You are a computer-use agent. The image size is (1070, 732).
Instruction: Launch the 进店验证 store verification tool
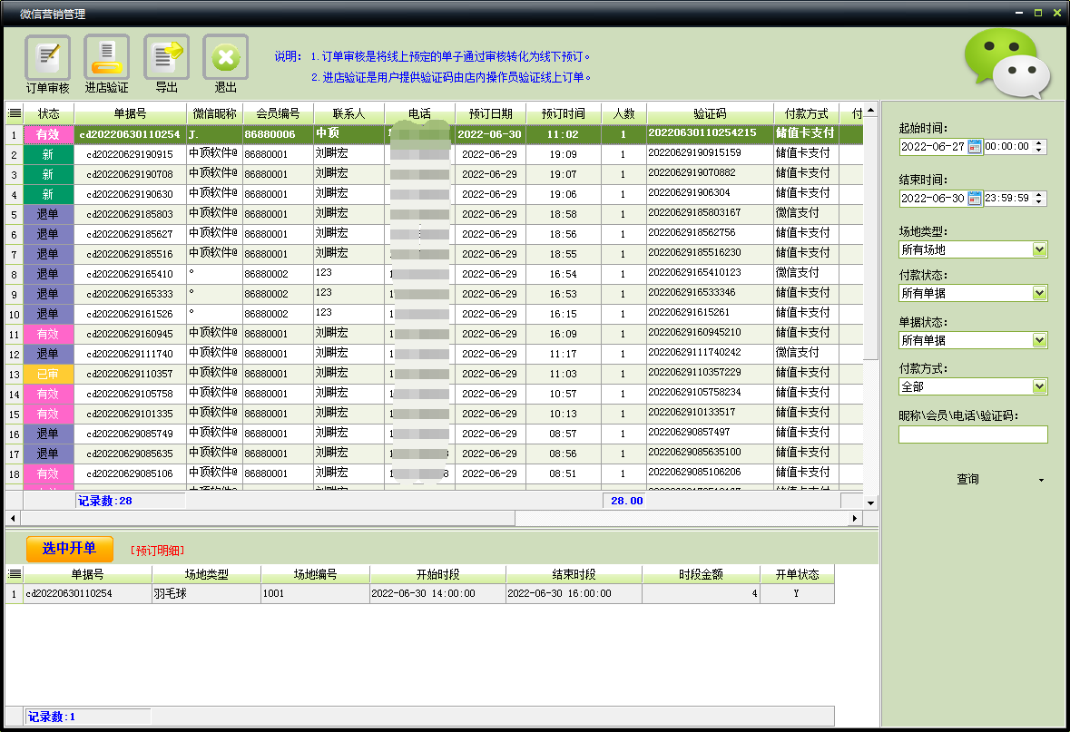106,64
